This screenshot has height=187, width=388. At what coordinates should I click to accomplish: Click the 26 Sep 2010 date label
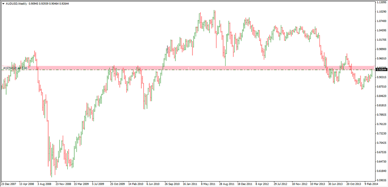pyautogui.click(x=172, y=183)
